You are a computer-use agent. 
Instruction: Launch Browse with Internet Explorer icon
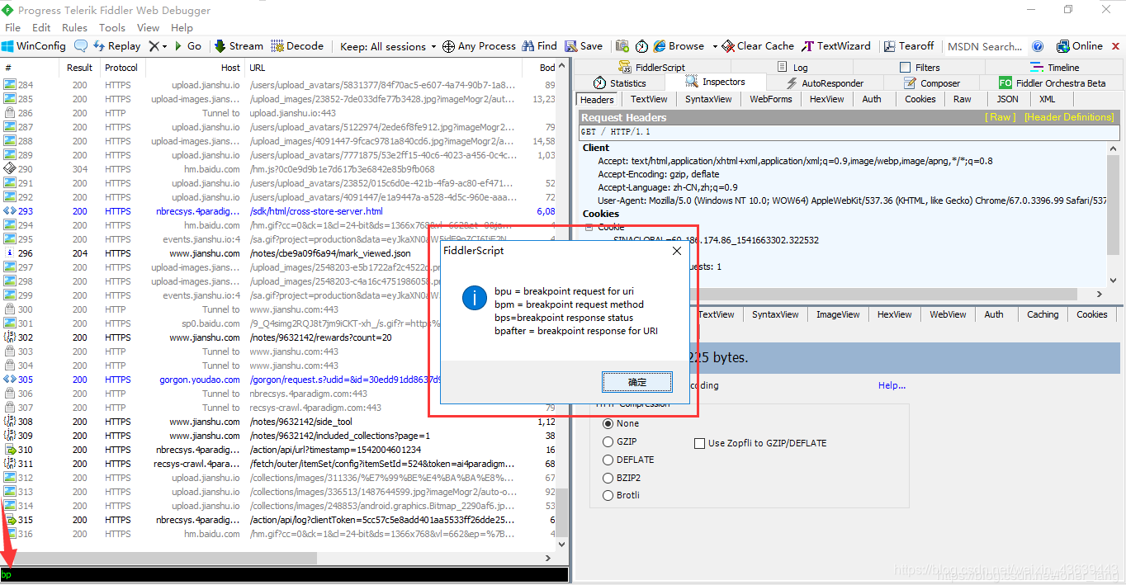(679, 46)
